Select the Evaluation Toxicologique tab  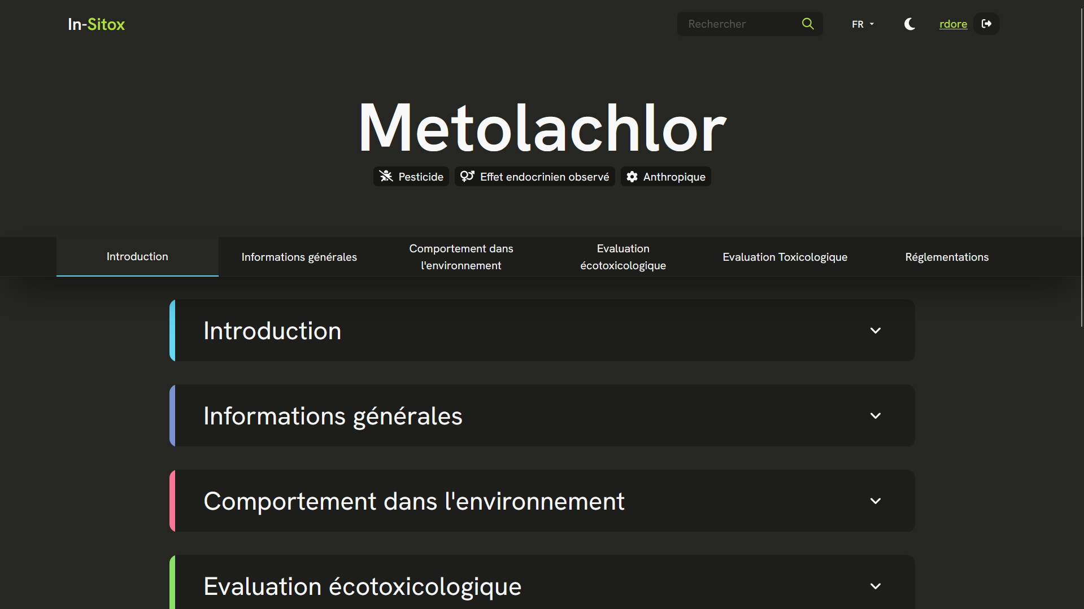coord(785,257)
